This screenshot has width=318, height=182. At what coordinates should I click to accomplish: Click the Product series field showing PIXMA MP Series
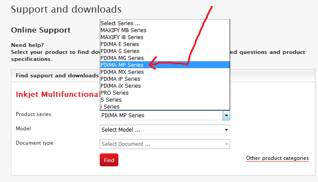click(x=161, y=116)
